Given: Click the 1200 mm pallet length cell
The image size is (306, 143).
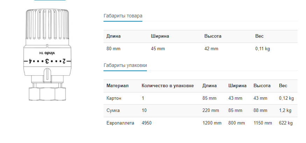Looking at the screenshot, I should (x=212, y=123).
